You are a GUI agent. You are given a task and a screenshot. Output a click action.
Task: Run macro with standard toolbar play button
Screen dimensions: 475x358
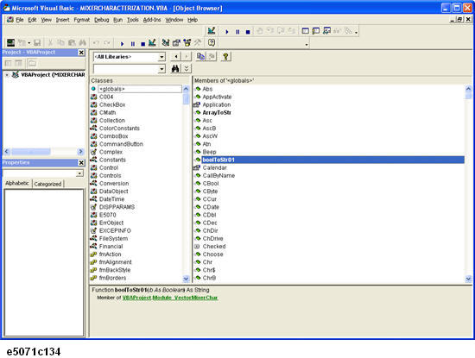[x=122, y=44]
